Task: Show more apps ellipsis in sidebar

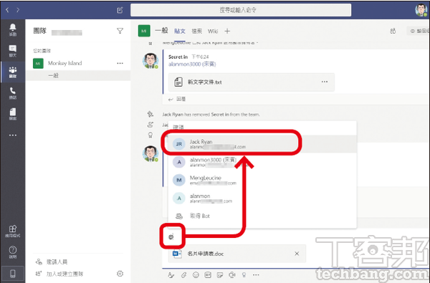Action: [13, 135]
